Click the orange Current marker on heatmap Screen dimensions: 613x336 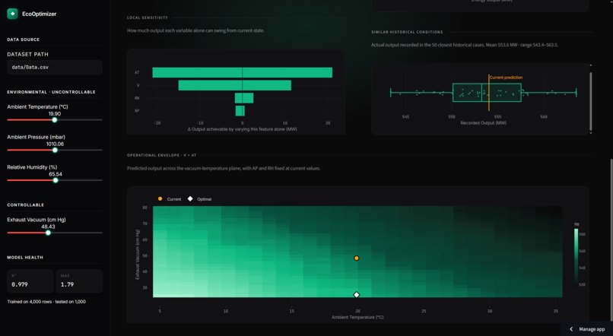coord(357,258)
